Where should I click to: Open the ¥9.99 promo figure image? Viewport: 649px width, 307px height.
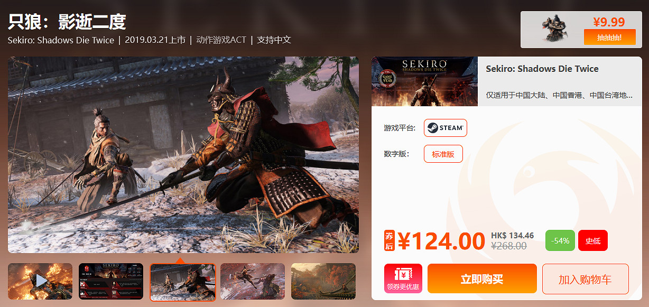tap(555, 29)
